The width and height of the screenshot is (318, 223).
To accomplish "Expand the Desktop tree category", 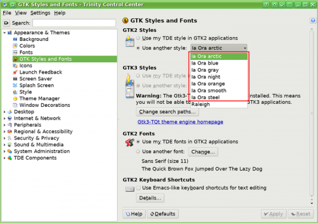I will coord(5,112).
